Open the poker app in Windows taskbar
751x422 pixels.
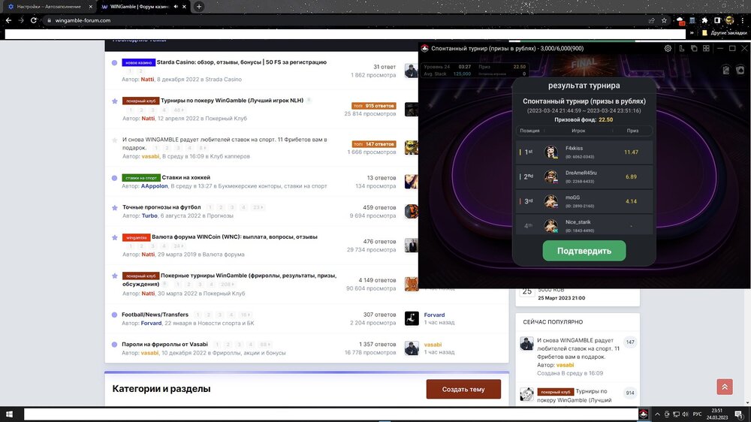(644, 414)
